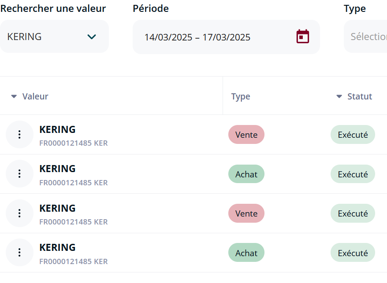Click the Vente badge in first row
Image resolution: width=387 pixels, height=283 pixels.
(x=246, y=135)
